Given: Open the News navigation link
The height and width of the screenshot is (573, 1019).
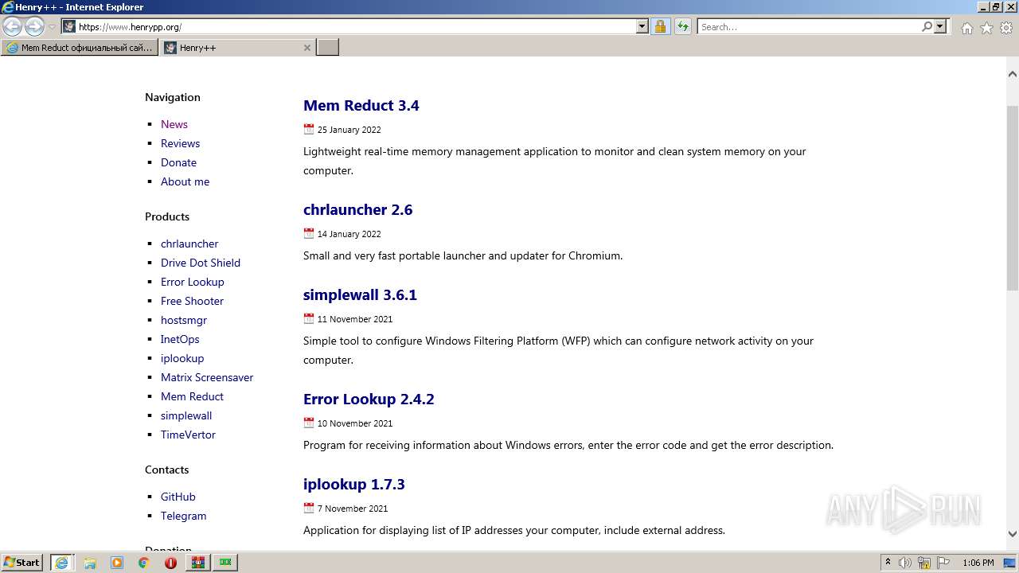Looking at the screenshot, I should (x=174, y=124).
